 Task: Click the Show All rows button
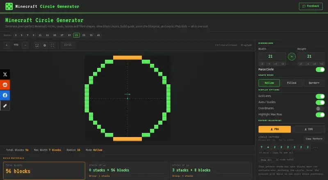(266, 160)
